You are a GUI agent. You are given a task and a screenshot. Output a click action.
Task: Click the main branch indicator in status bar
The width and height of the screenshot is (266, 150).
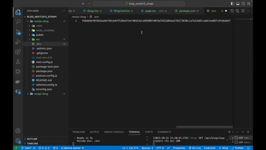click(x=27, y=148)
